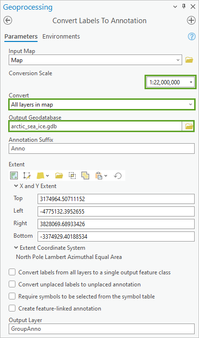Browse for Input Map folder icon
This screenshot has height=338, width=199.
tap(189, 60)
